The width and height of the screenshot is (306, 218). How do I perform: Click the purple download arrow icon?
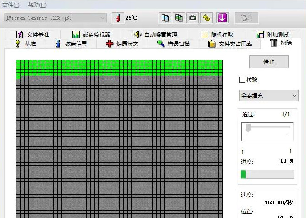click(222, 18)
